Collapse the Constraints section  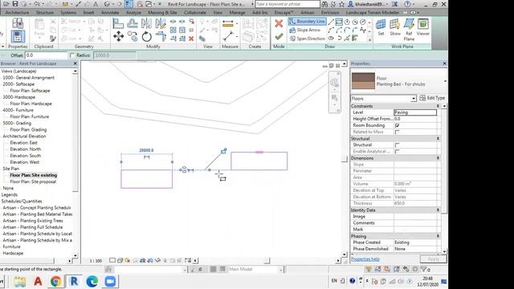tap(438, 106)
